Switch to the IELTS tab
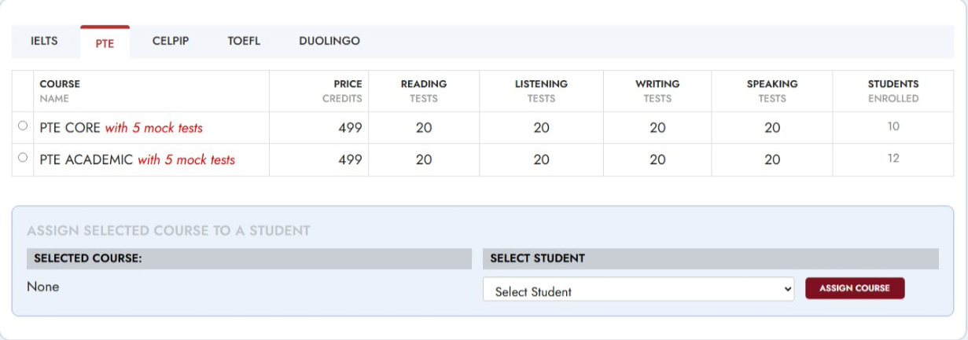 point(44,41)
